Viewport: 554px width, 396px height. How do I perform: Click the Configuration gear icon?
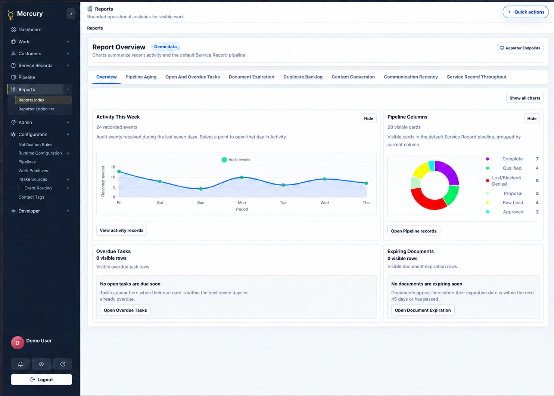click(x=13, y=134)
